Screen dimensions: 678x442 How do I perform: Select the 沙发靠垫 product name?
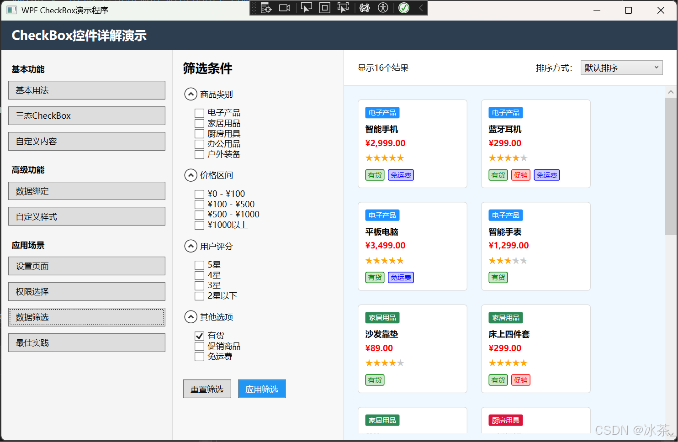tap(381, 334)
